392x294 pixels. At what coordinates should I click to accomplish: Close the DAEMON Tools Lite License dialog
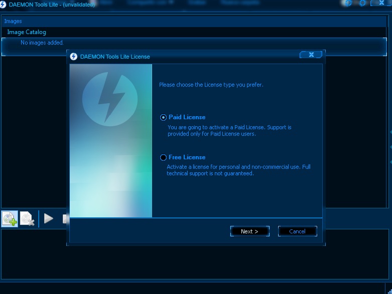click(x=311, y=55)
